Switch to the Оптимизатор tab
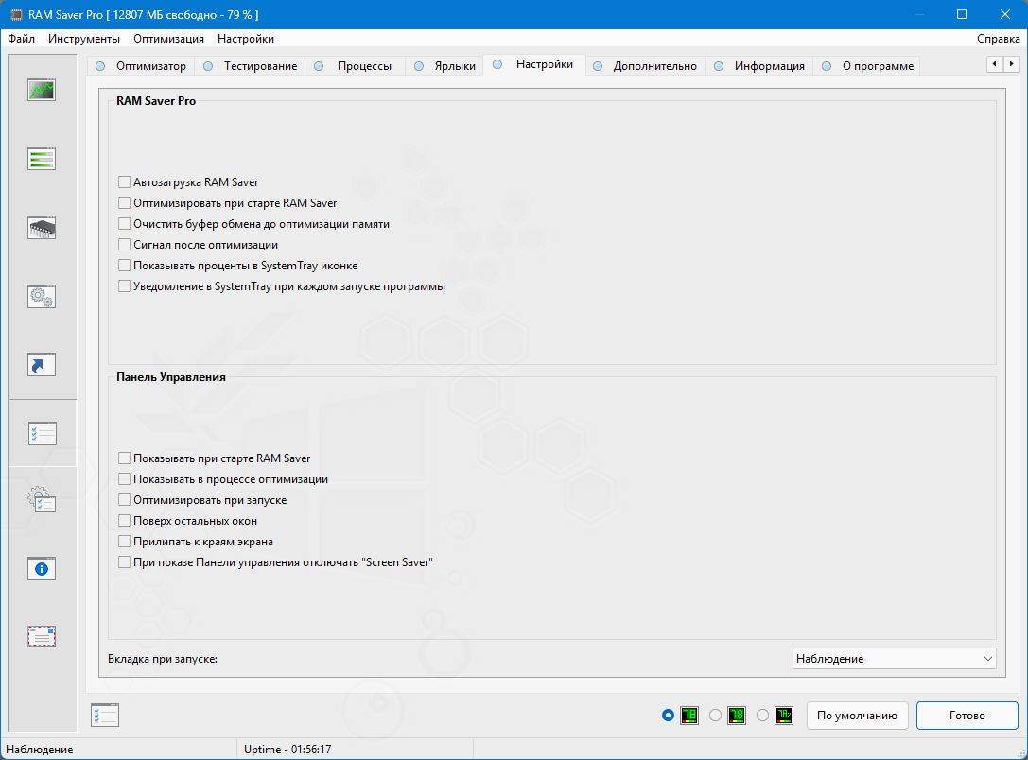The width and height of the screenshot is (1028, 760). click(x=141, y=66)
